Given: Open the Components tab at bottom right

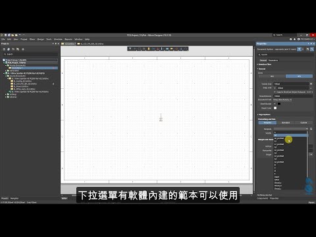Looking at the screenshot, I should coord(262,198).
